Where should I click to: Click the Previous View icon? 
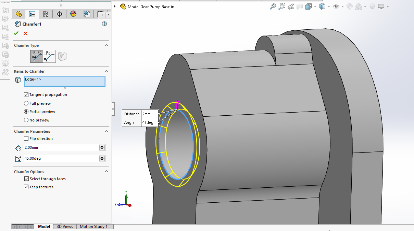coord(291,6)
